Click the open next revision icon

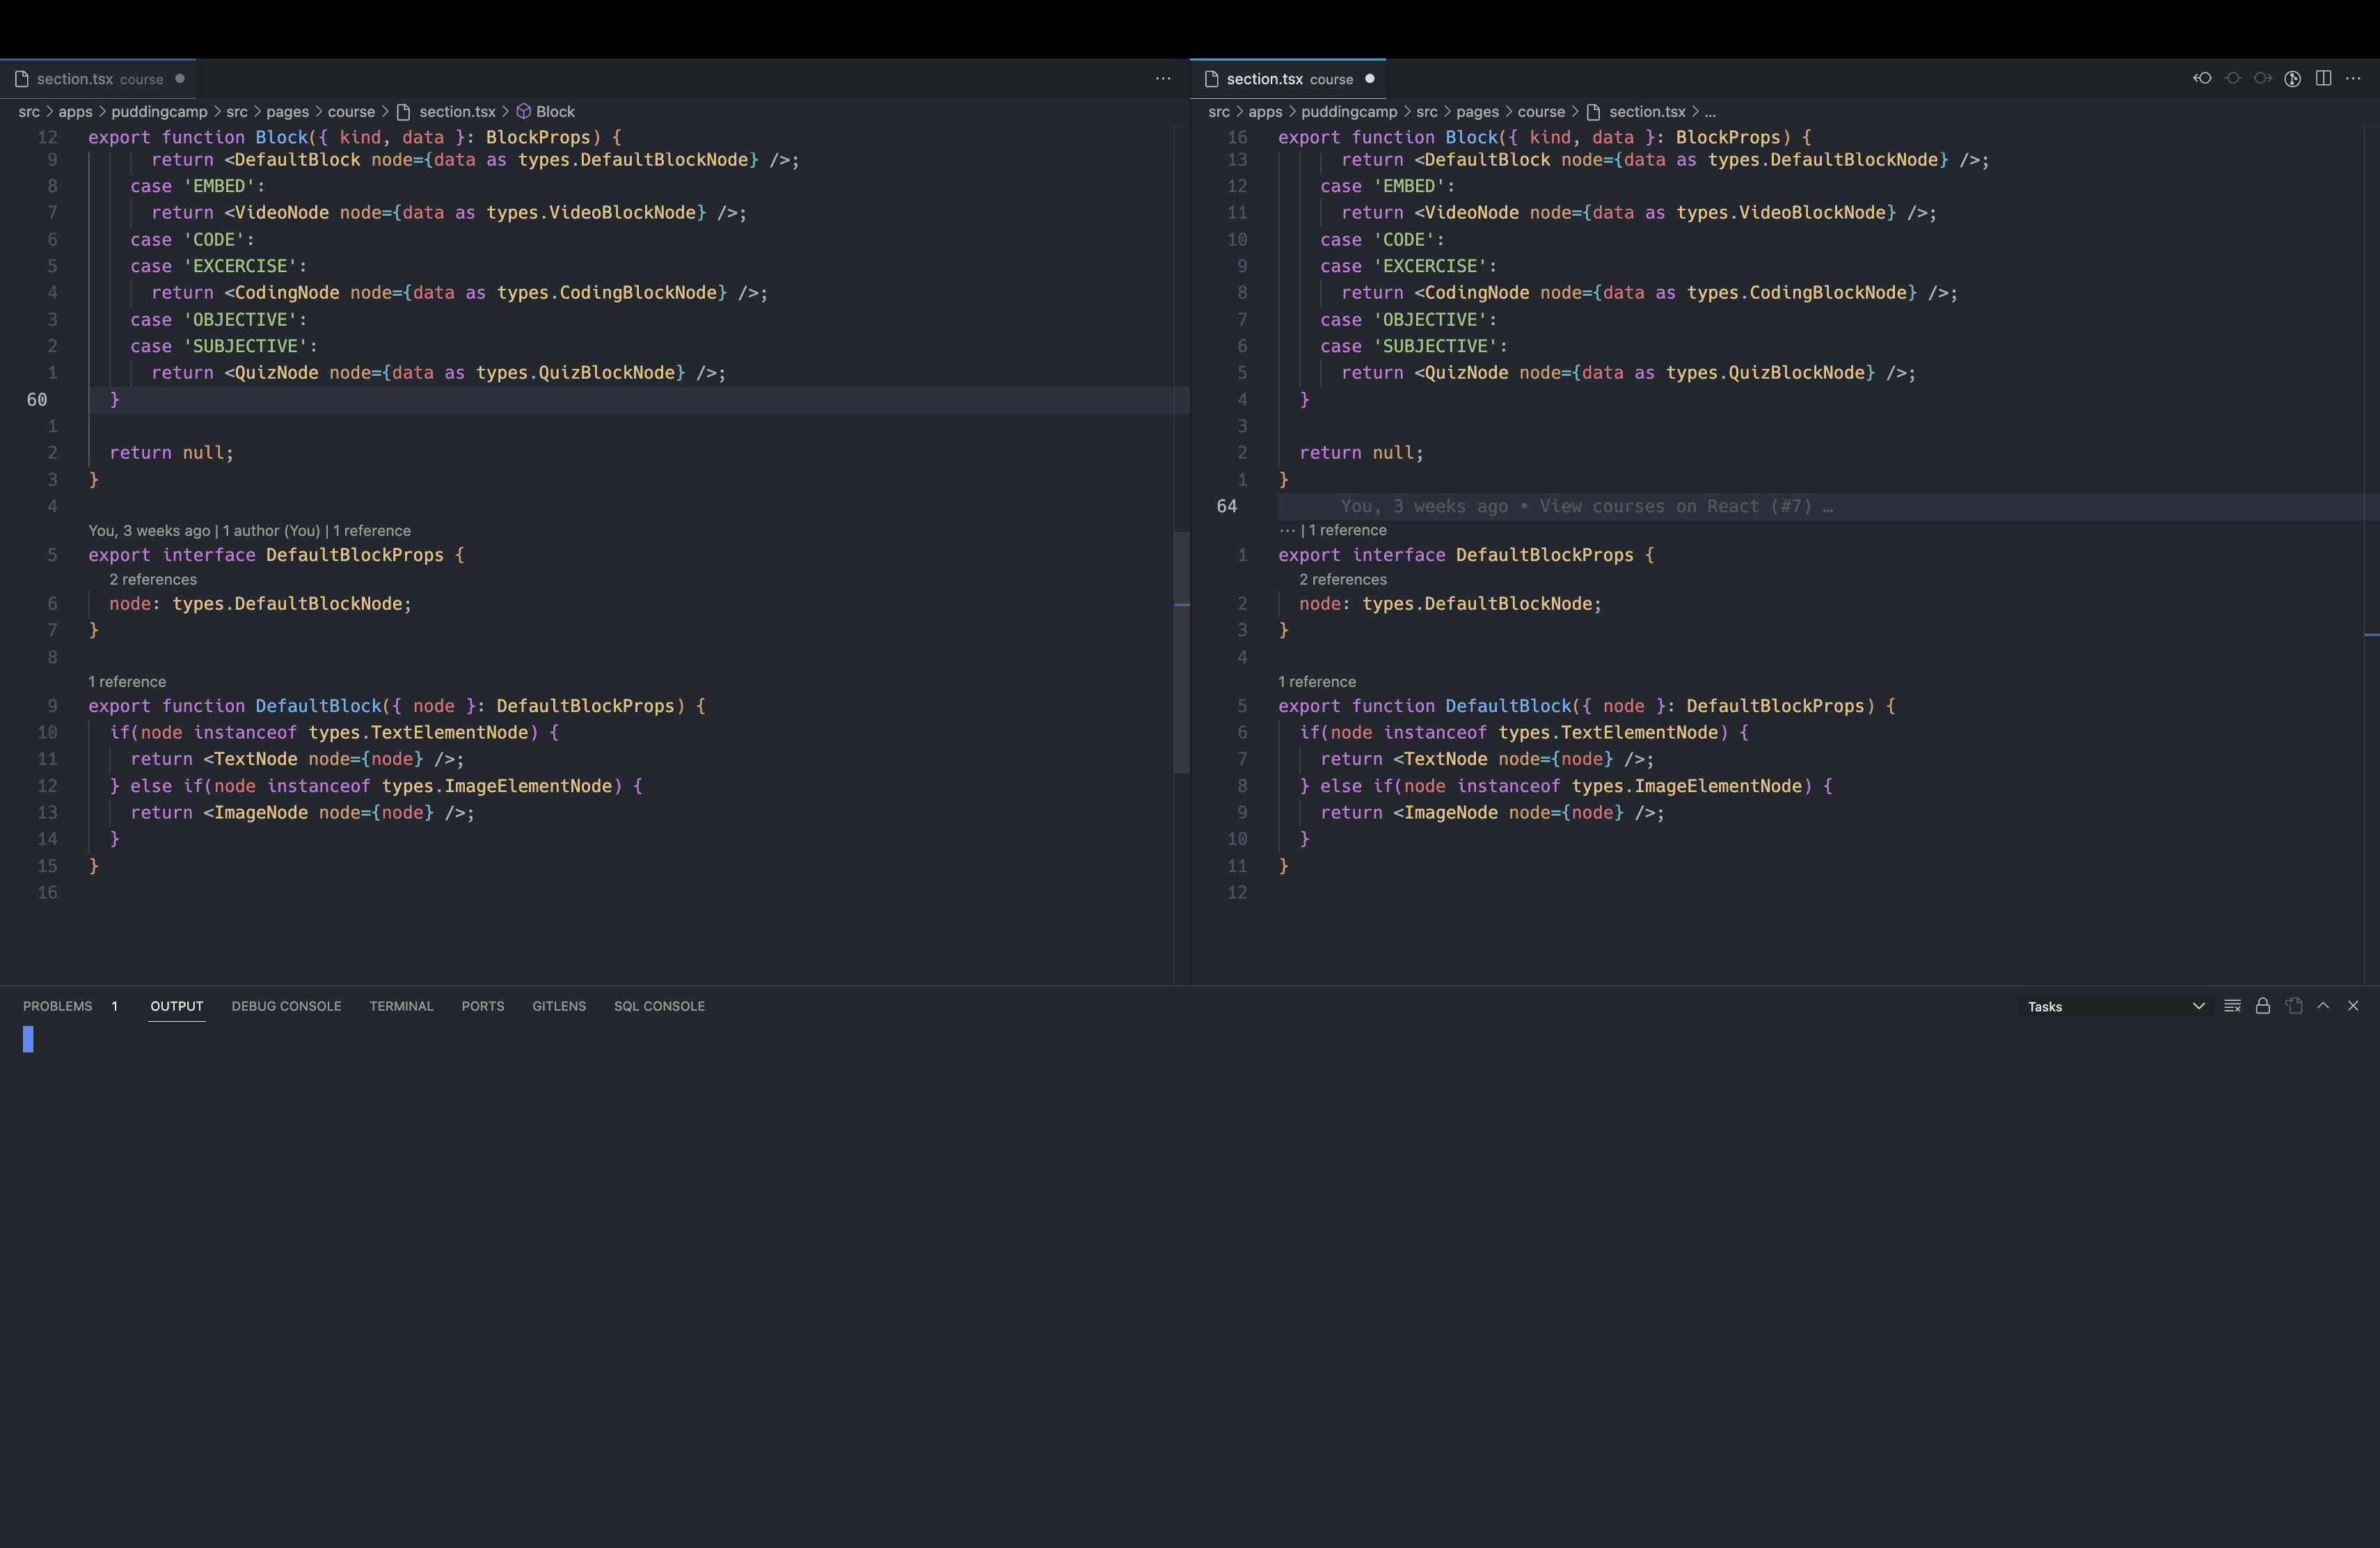click(x=2263, y=79)
